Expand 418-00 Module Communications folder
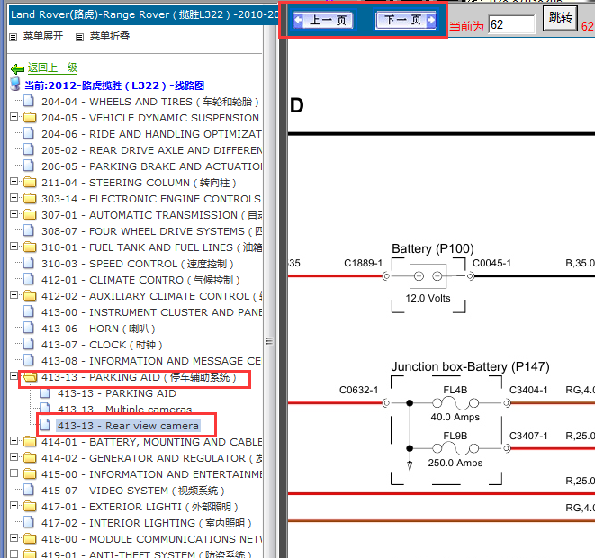 (14, 538)
